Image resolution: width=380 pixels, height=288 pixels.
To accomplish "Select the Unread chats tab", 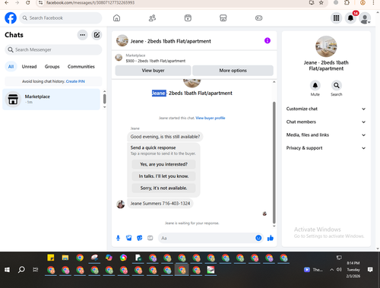I will pyautogui.click(x=29, y=67).
